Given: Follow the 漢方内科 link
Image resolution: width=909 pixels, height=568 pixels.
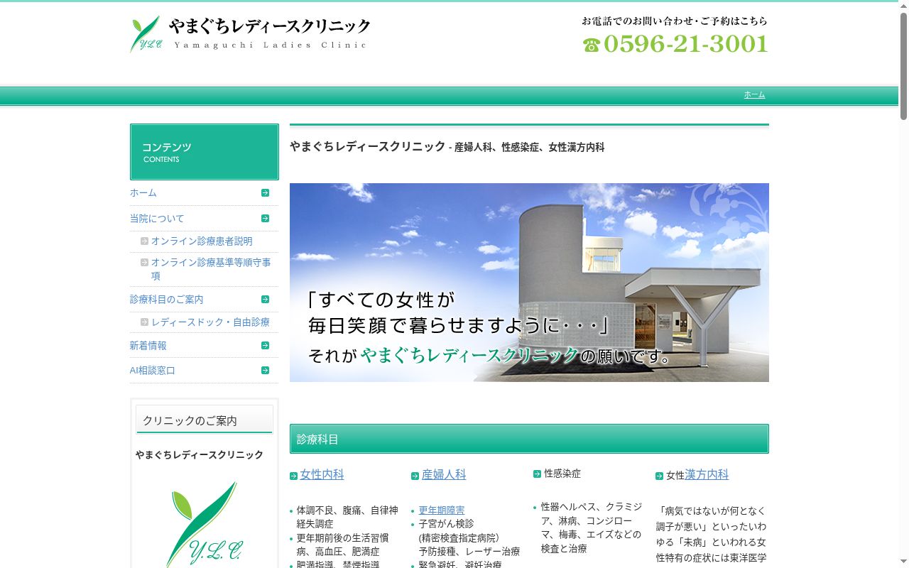Looking at the screenshot, I should tap(707, 475).
